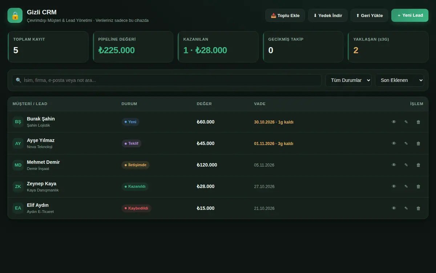Delete the Mehmet Demir lead
This screenshot has width=436, height=273.
point(418,165)
